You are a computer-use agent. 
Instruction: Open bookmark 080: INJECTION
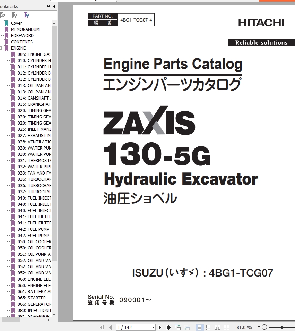34,310
